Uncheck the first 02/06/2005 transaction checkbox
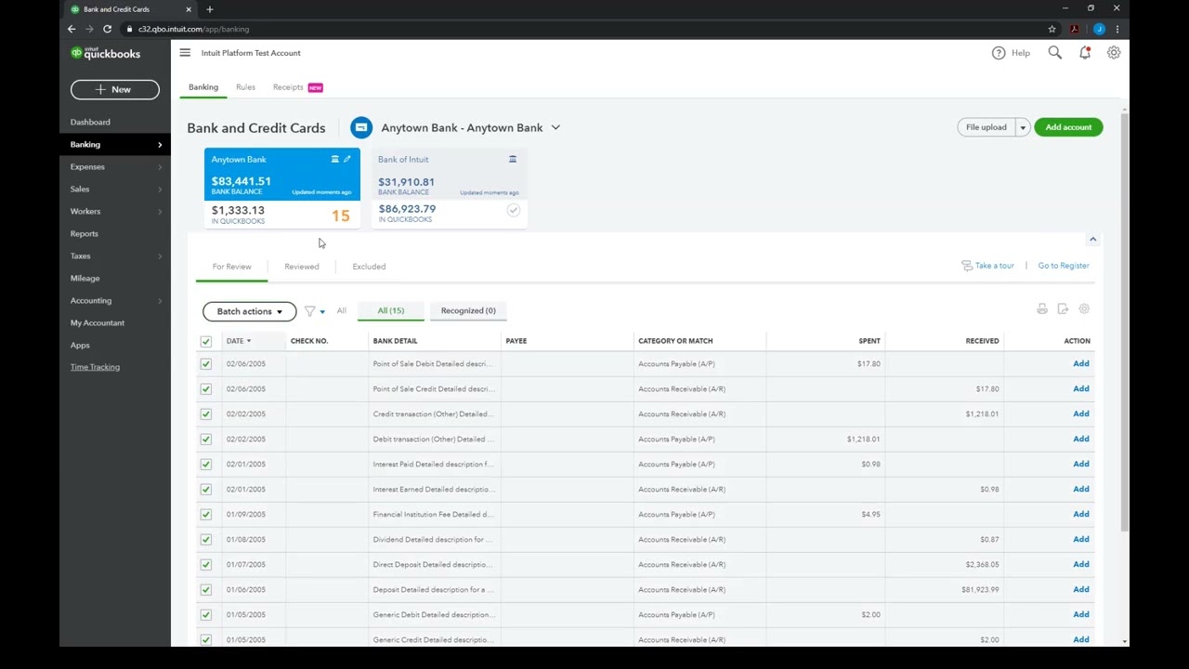Screen dimensions: 1189x669 pos(206,364)
